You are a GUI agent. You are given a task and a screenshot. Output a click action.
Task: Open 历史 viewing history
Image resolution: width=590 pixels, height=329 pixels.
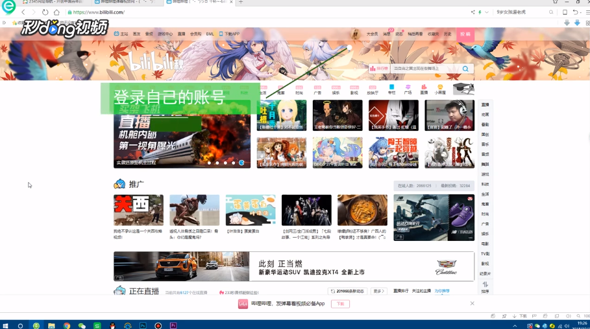pyautogui.click(x=447, y=34)
